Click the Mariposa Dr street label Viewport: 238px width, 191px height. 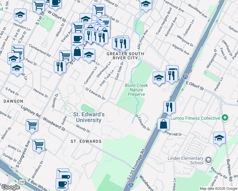point(185,41)
